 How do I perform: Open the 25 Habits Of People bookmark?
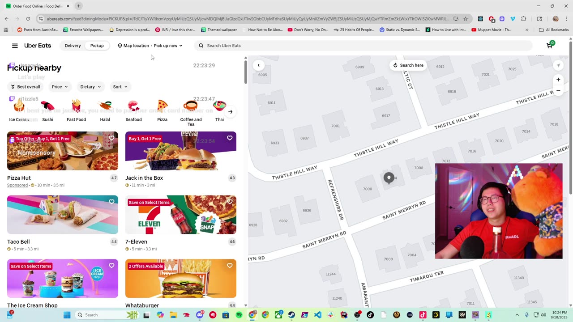click(x=354, y=30)
